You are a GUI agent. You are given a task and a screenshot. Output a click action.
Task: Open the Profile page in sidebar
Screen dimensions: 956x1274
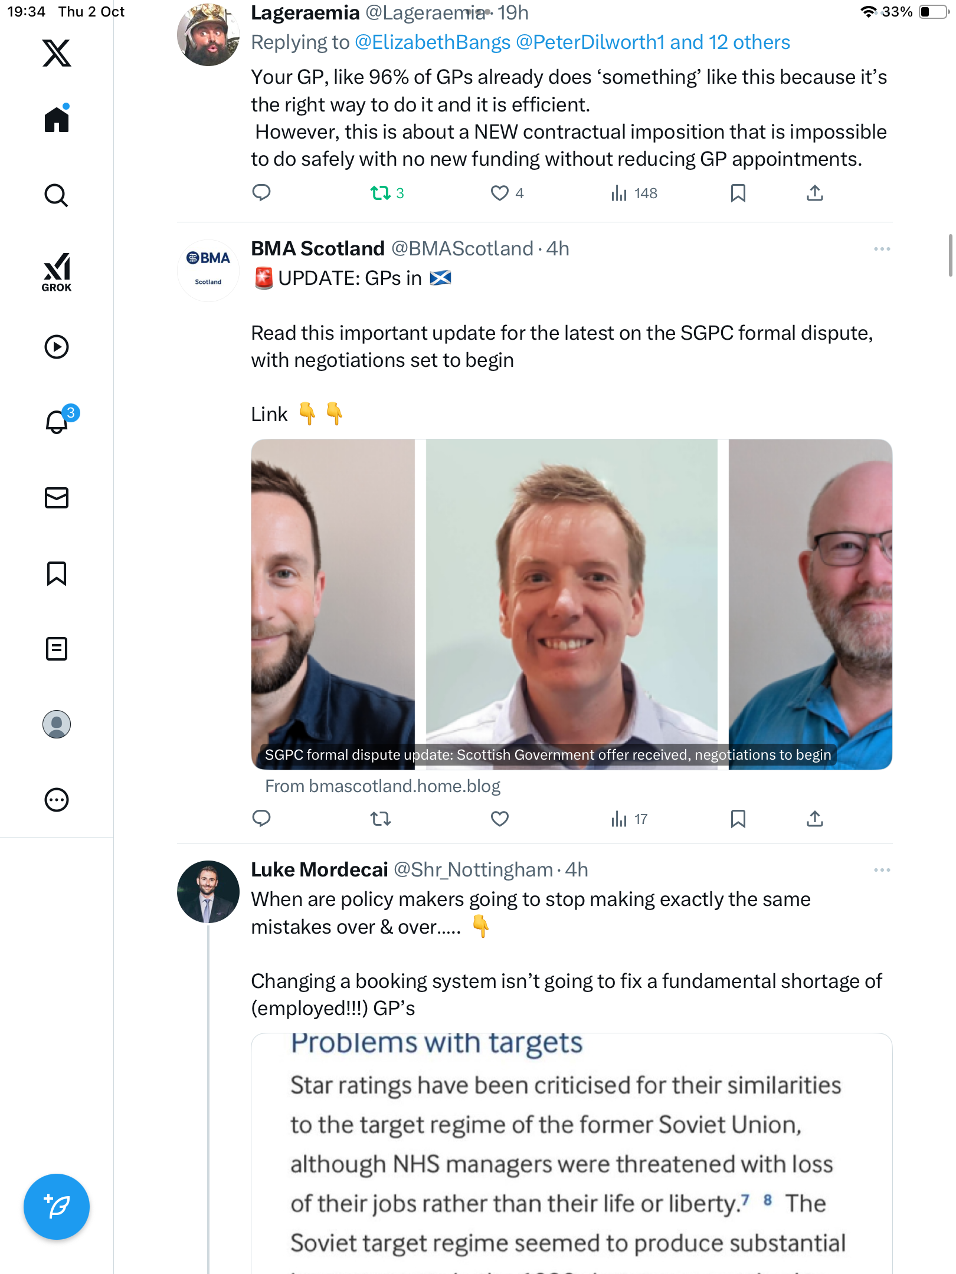click(x=57, y=724)
